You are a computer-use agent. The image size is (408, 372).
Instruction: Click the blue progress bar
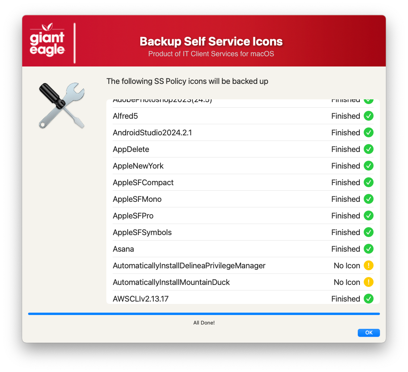click(x=204, y=314)
